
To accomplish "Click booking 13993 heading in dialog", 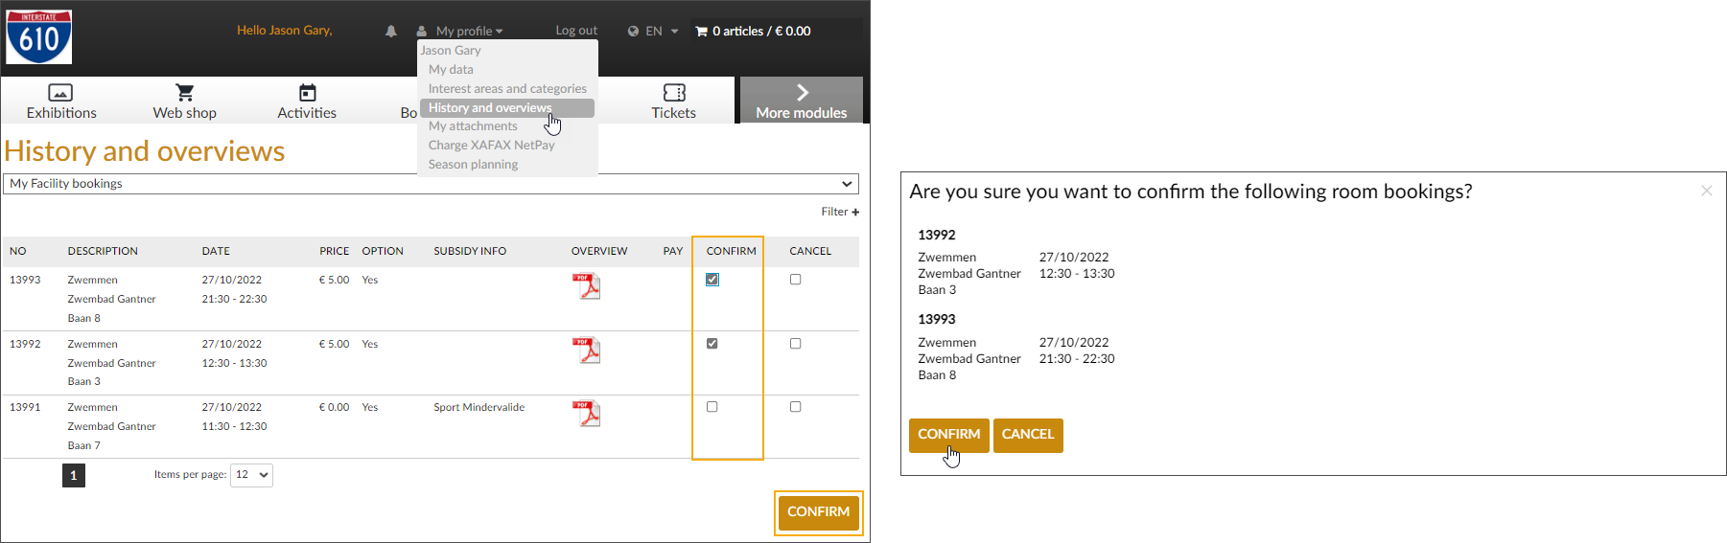I will 937,320.
